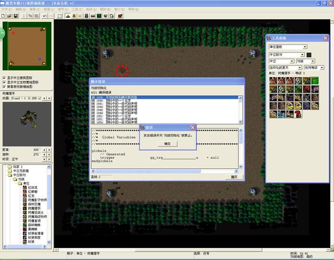Viewport: 334px width, 260px height.
Task: Open the Terrain Editor
Action: [68, 16]
